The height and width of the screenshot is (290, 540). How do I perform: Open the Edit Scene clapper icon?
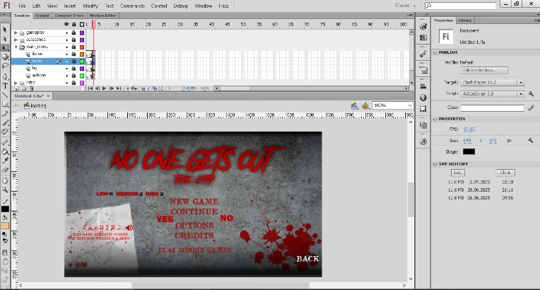coord(354,105)
